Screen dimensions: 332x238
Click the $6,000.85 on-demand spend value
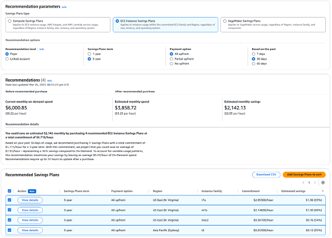pyautogui.click(x=16, y=108)
